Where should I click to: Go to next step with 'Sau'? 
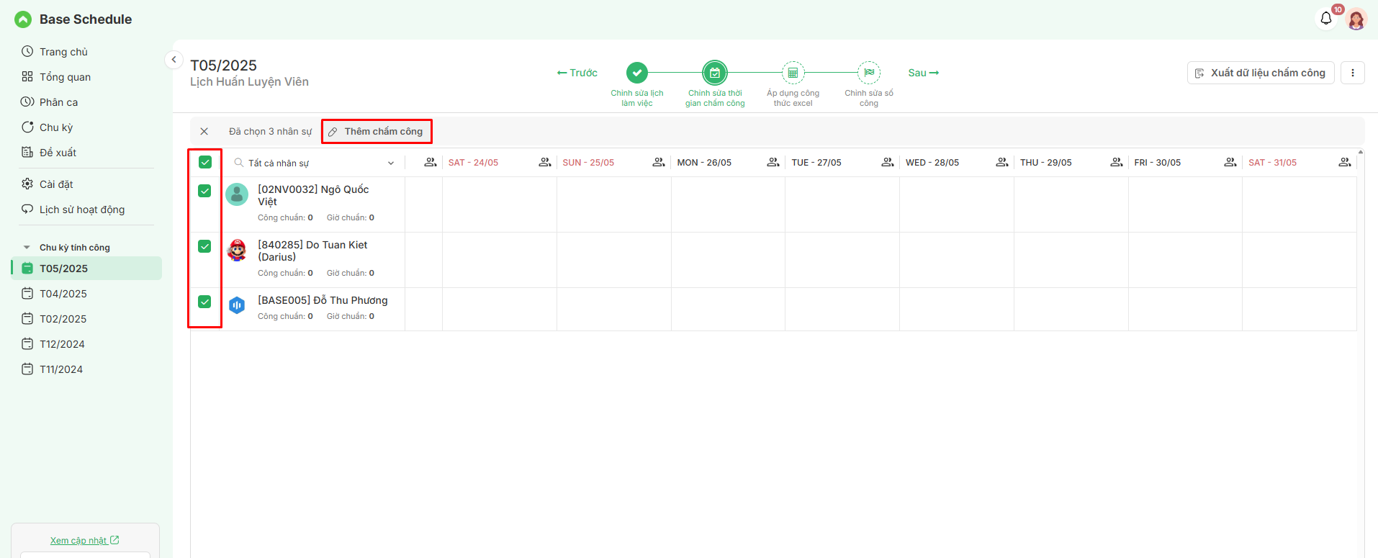click(924, 73)
